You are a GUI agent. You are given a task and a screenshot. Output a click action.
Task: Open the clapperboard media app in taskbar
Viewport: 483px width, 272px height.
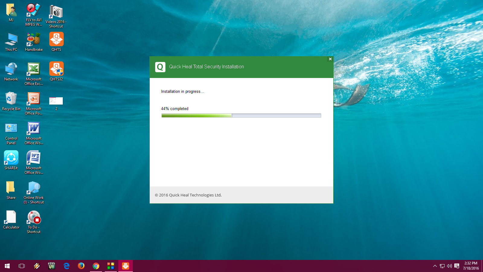click(51, 266)
